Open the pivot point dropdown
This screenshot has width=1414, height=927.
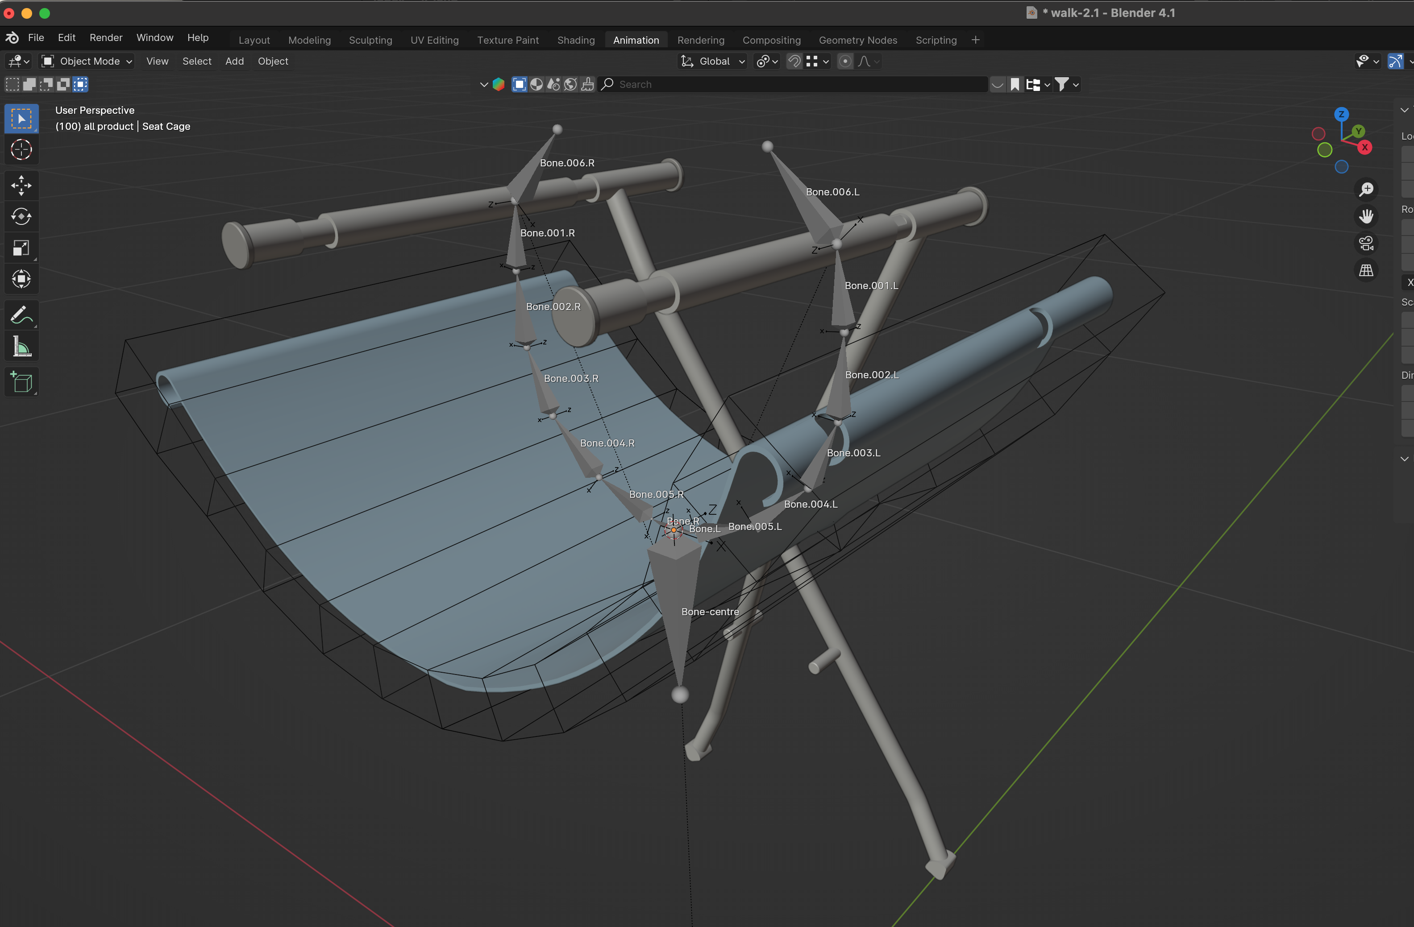(766, 61)
